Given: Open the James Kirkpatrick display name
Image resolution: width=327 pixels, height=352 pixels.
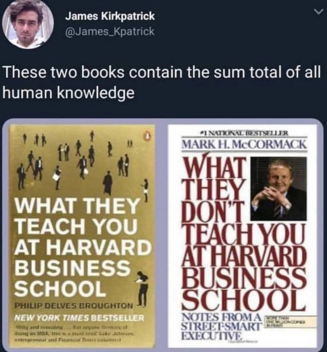Looking at the screenshot, I should [110, 16].
